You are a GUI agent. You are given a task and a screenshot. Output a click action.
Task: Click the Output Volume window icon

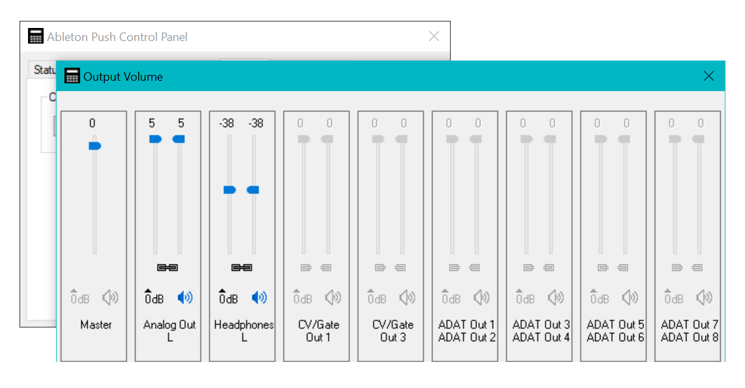pyautogui.click(x=72, y=76)
